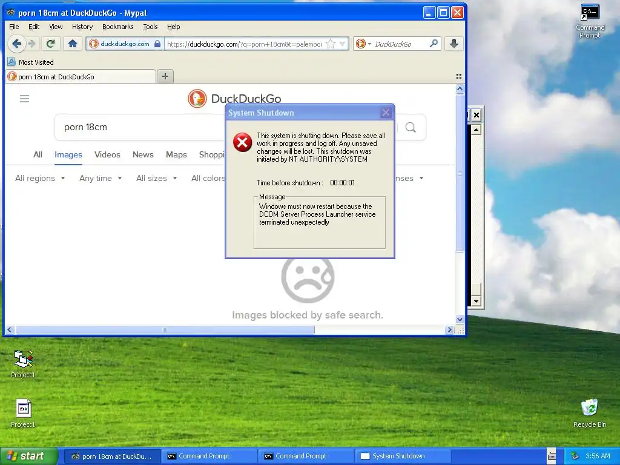This screenshot has height=465, width=620.
Task: Click the browser scroll right arrow
Action: coord(449,330)
